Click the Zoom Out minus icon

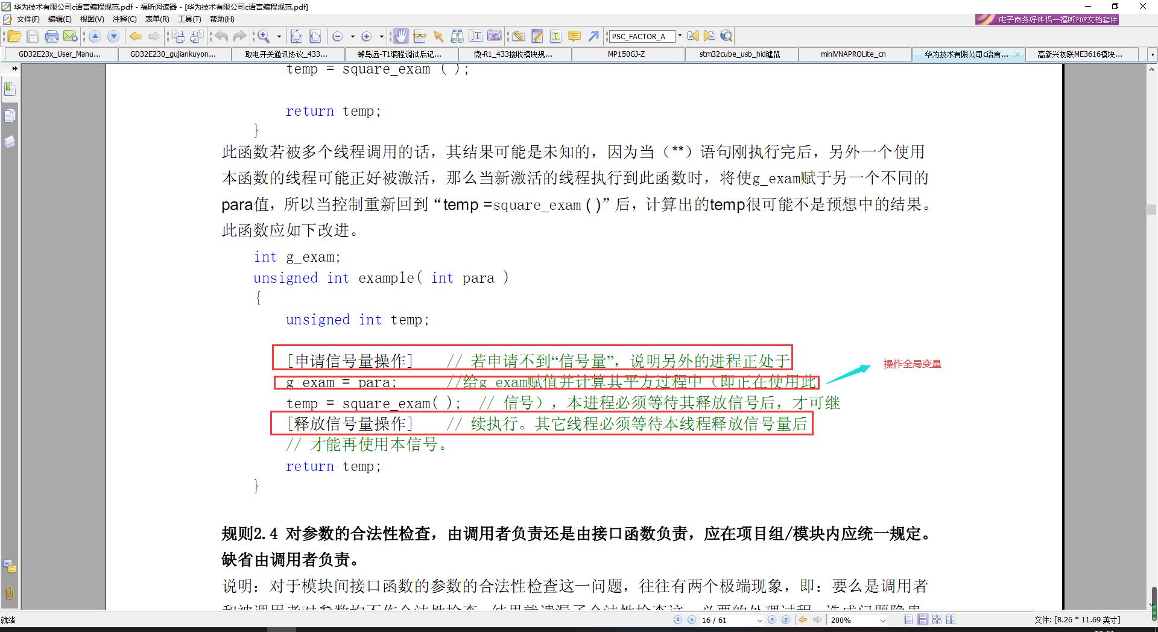[338, 36]
